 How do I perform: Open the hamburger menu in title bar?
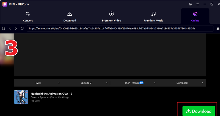coord(197,4)
